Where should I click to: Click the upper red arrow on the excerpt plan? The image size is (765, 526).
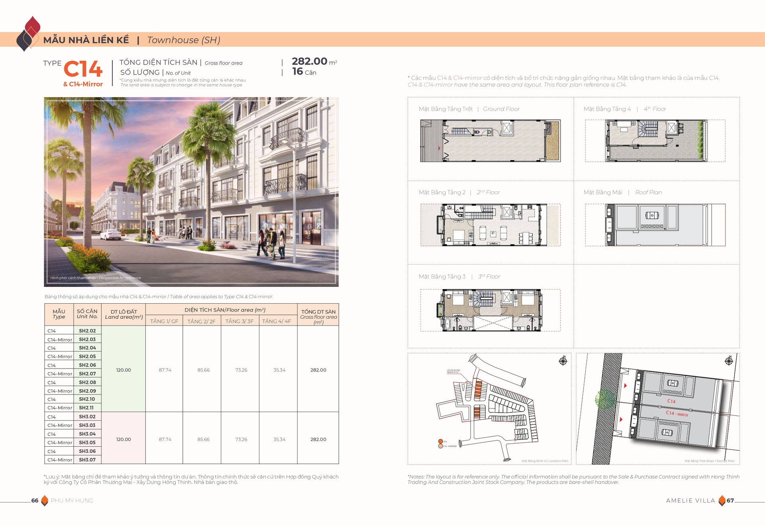click(x=626, y=385)
